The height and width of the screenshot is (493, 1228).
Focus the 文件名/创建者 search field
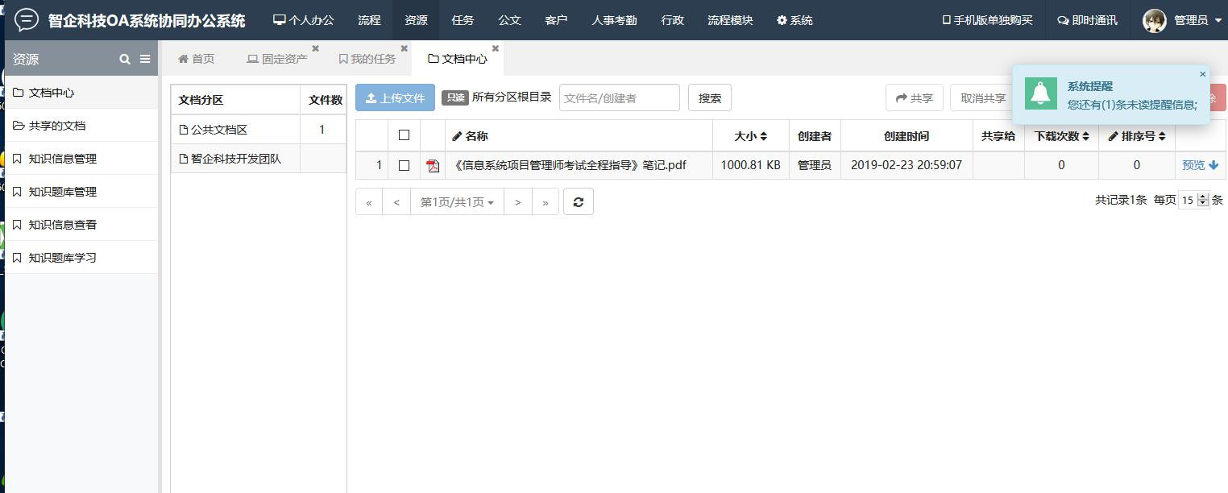click(x=619, y=97)
